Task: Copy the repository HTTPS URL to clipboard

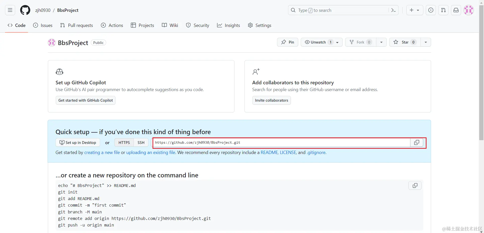Action: coord(417,143)
